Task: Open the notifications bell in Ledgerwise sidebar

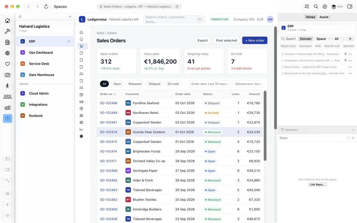Action: pyautogui.click(x=82, y=39)
